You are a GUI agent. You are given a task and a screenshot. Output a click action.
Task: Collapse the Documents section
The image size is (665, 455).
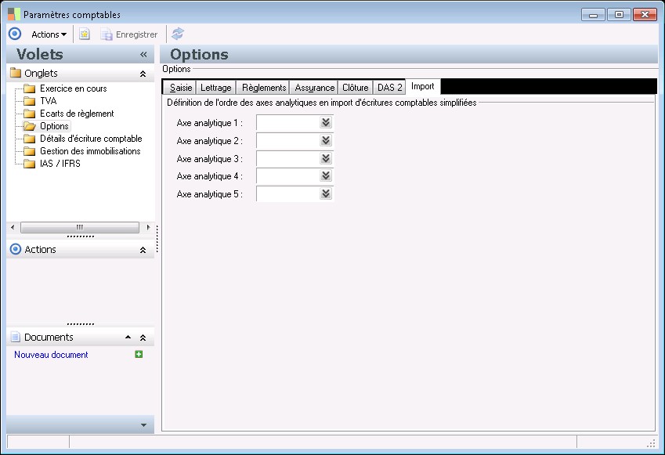click(143, 338)
